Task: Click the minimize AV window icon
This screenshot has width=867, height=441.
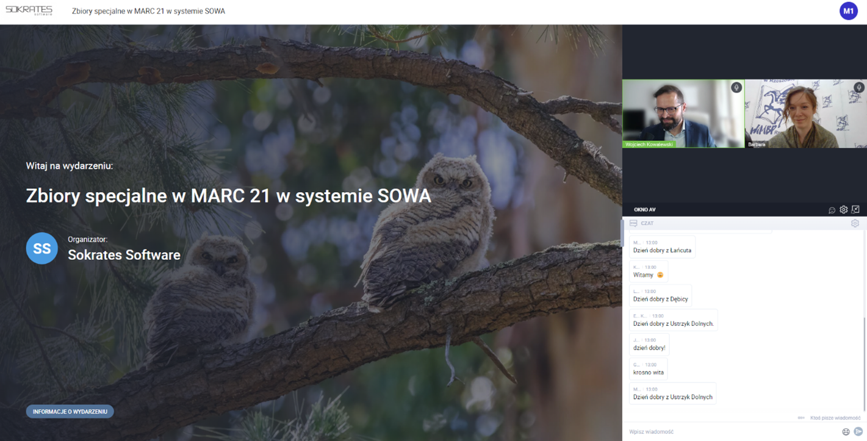Action: coord(855,209)
